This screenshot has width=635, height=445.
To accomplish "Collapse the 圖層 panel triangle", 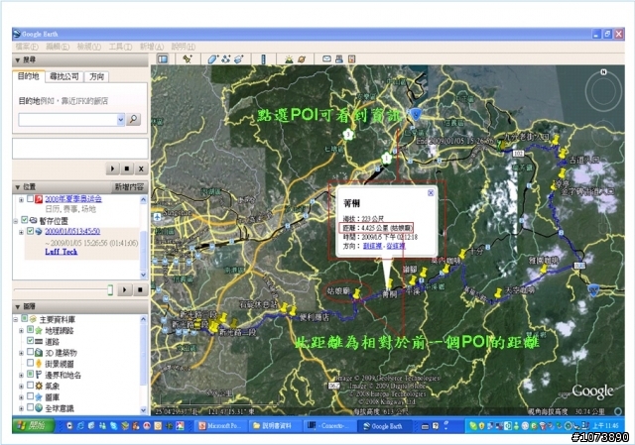I will pos(18,306).
